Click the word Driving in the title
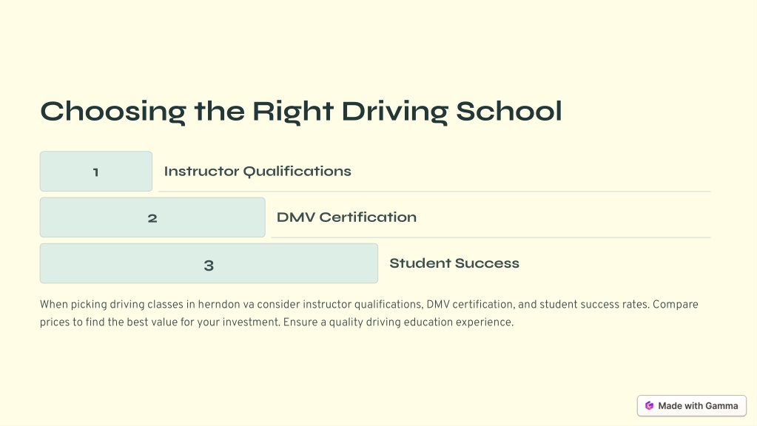 (395, 112)
